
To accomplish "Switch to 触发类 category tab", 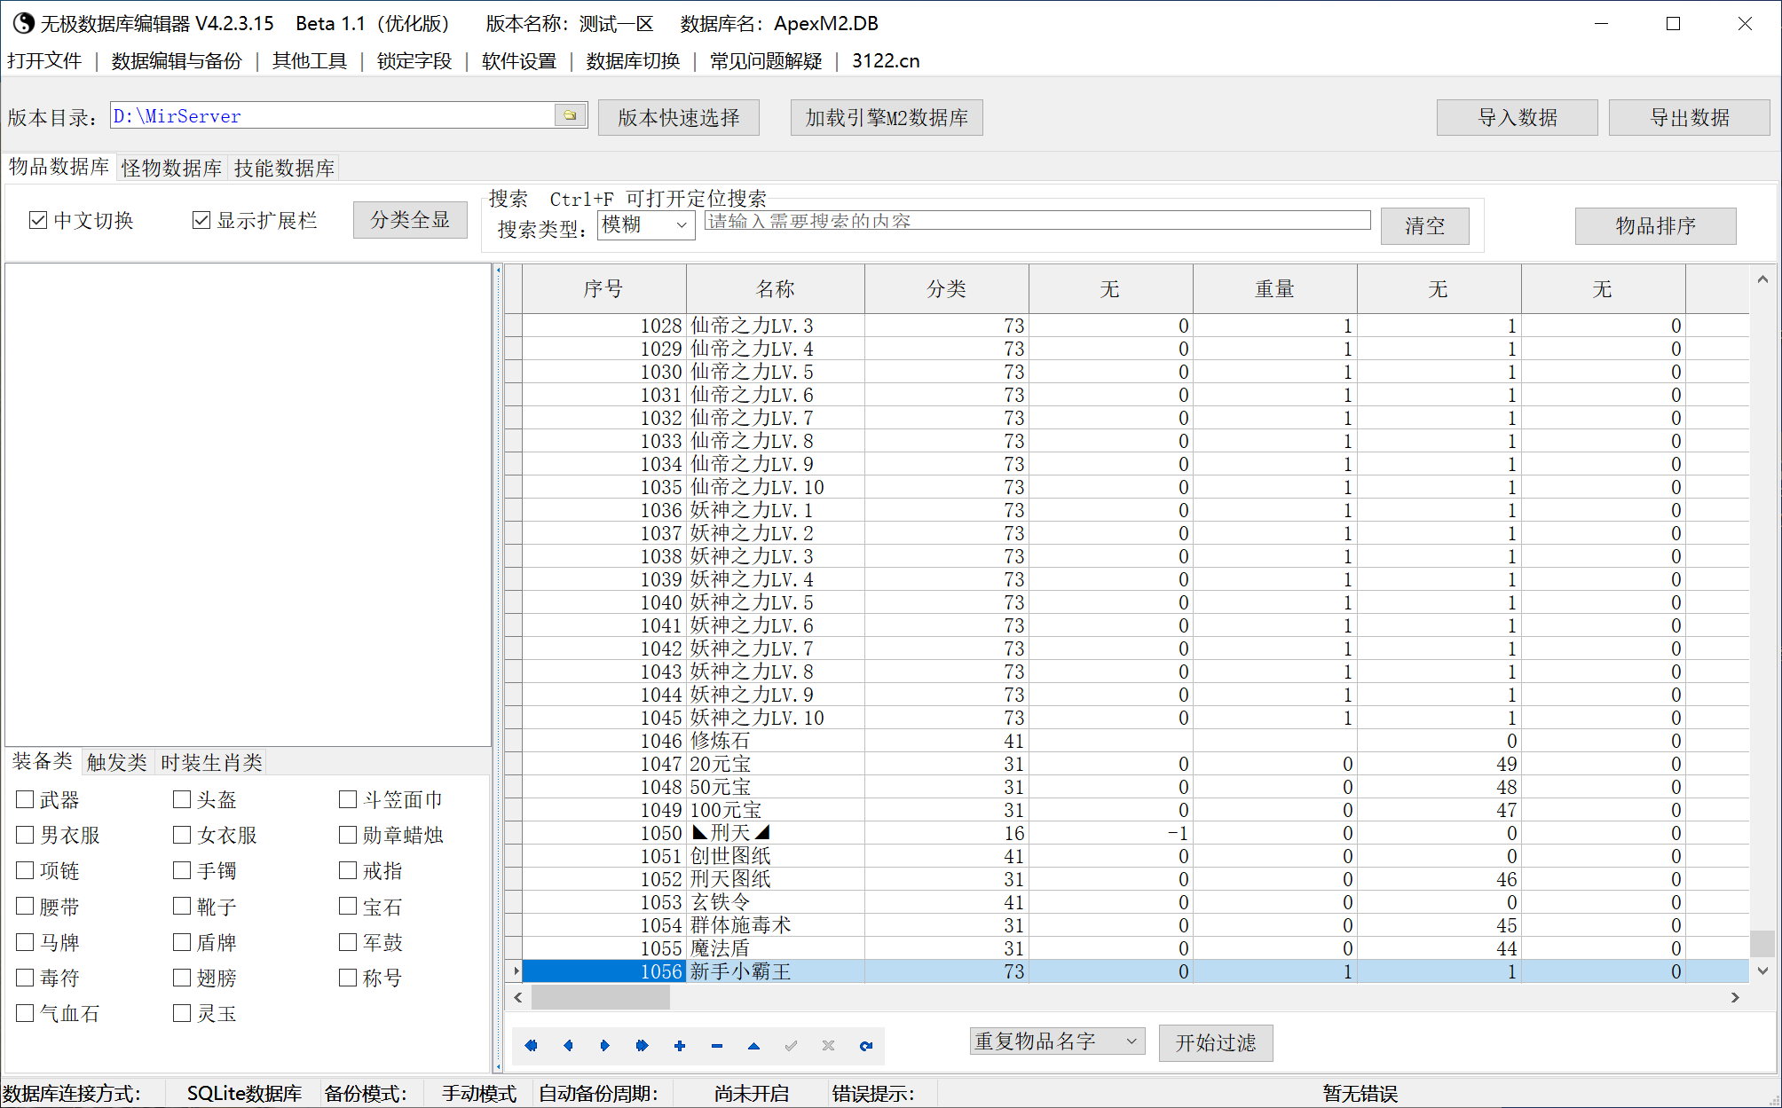I will [117, 762].
